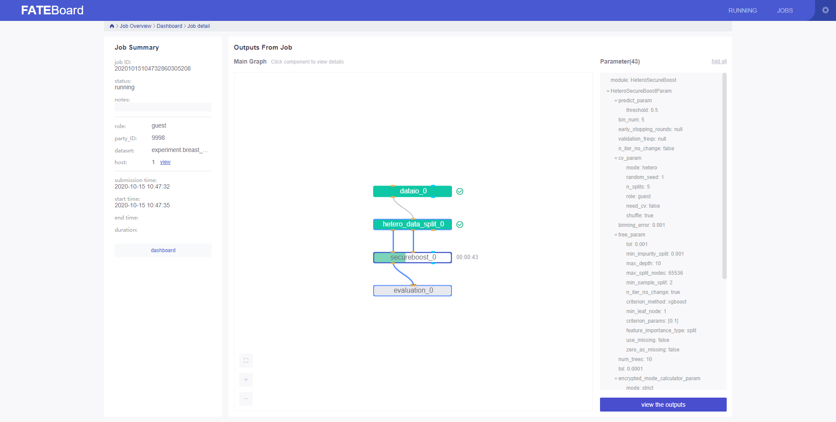Zoom in the graph with plus icon
This screenshot has width=836, height=422.
point(246,380)
